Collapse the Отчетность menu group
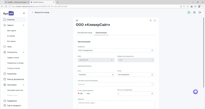 (x=24, y=52)
